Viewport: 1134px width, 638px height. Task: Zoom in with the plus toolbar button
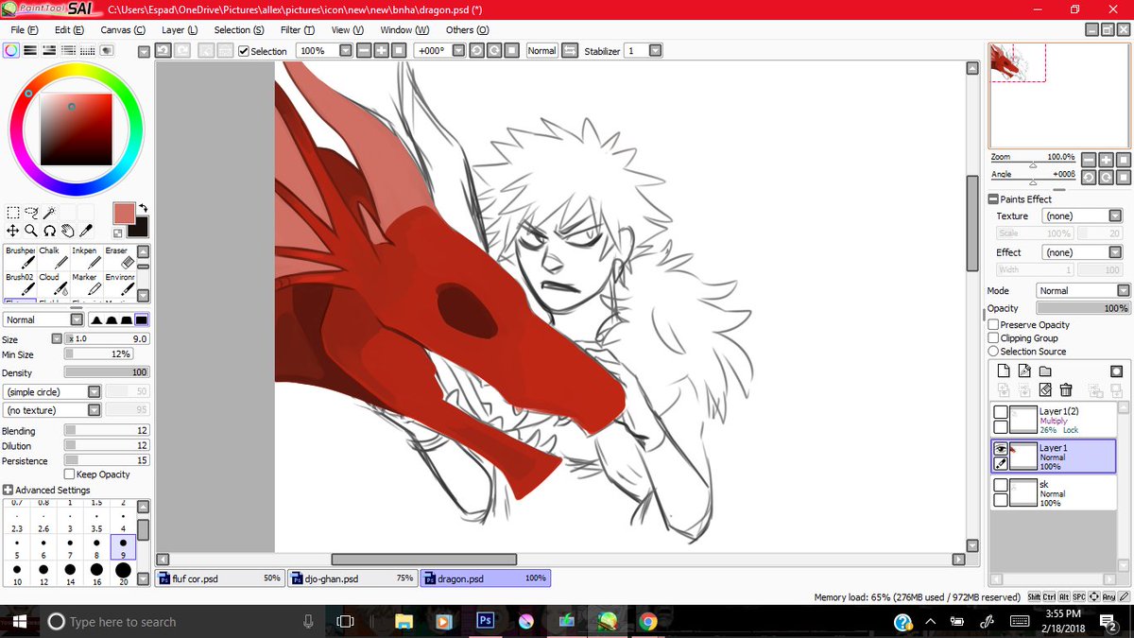[382, 51]
